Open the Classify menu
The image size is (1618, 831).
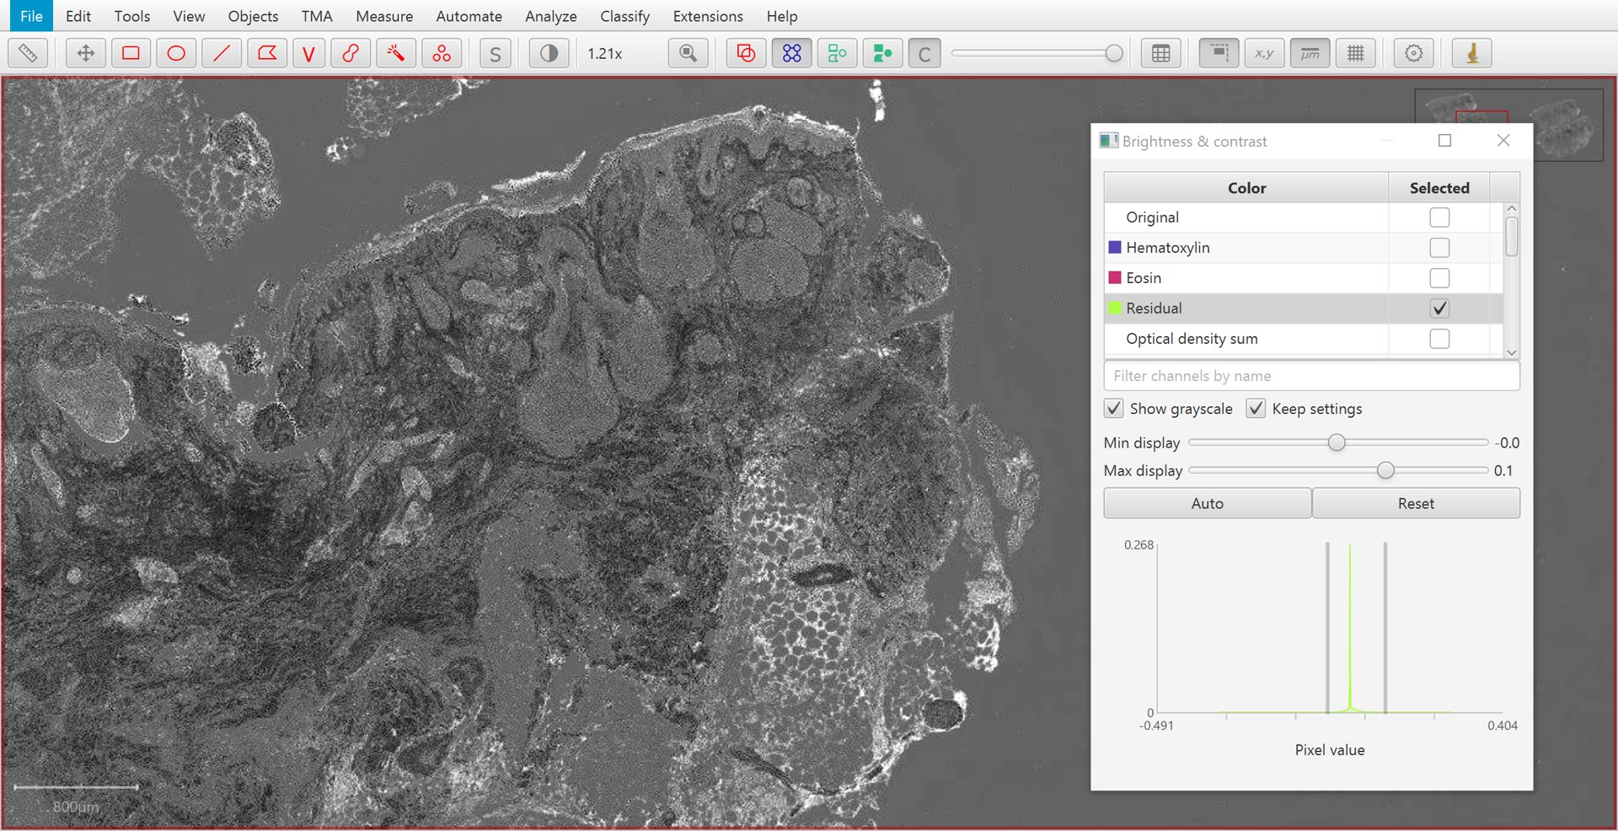624,16
